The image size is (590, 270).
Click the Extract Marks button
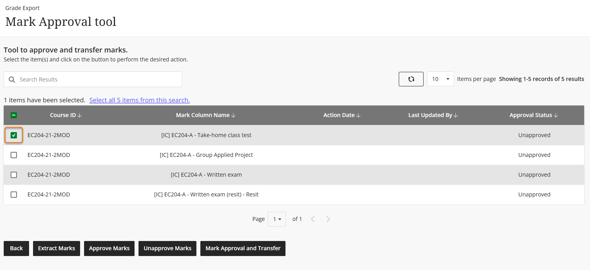(x=56, y=248)
